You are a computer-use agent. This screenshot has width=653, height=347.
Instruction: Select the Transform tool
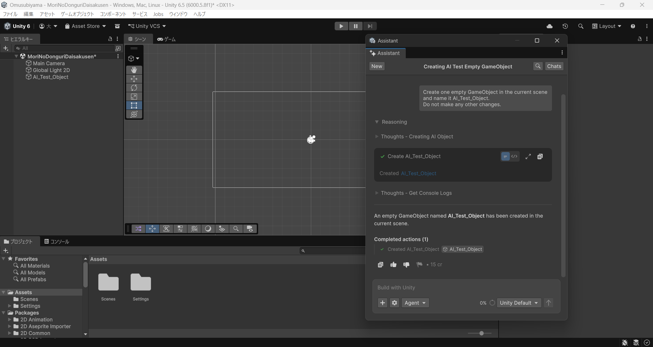click(x=134, y=114)
